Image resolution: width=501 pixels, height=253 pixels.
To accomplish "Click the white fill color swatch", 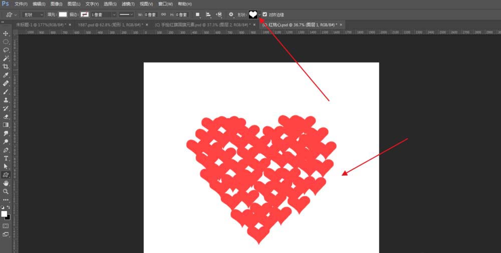I will [63, 14].
